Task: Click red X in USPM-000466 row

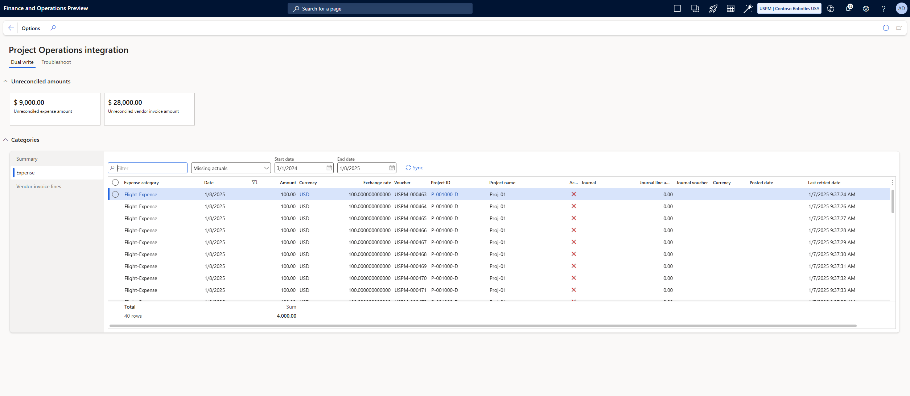Action: click(574, 230)
